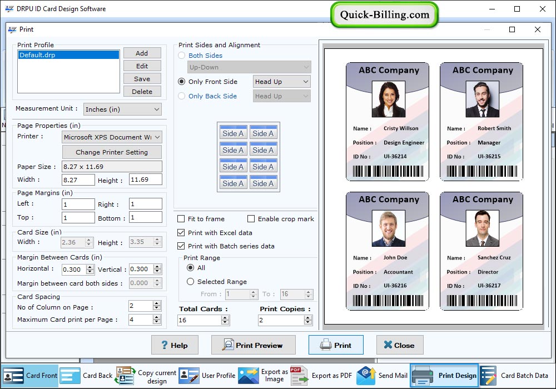556x389 pixels.
Task: Click Sanchez Cruz card preview
Action: tap(481, 251)
